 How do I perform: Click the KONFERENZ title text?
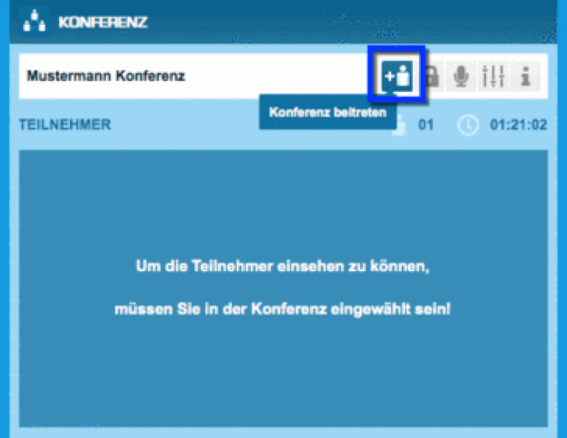[x=103, y=22]
